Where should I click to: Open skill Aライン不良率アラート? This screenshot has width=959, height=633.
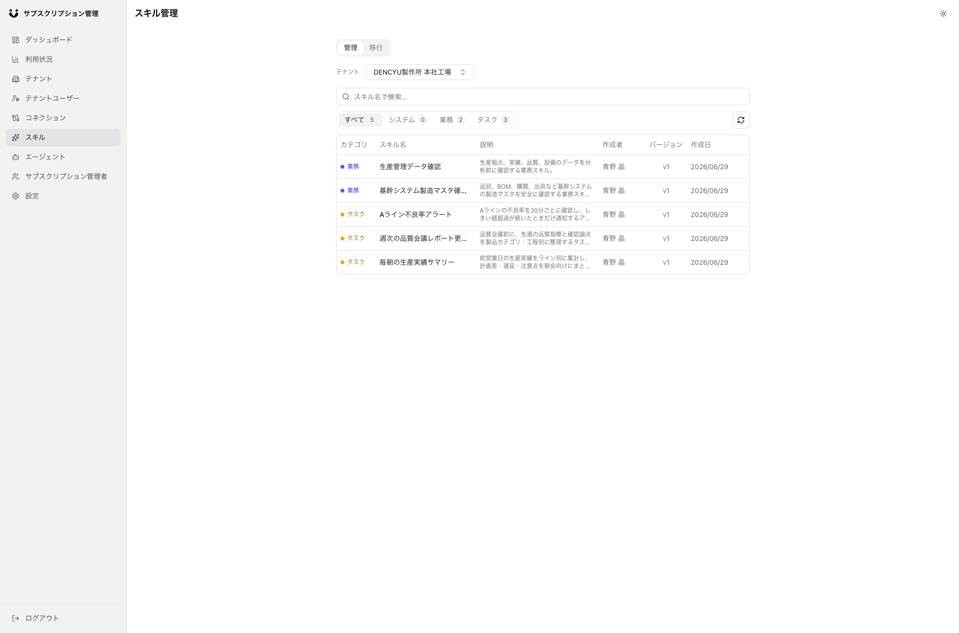pyautogui.click(x=416, y=215)
